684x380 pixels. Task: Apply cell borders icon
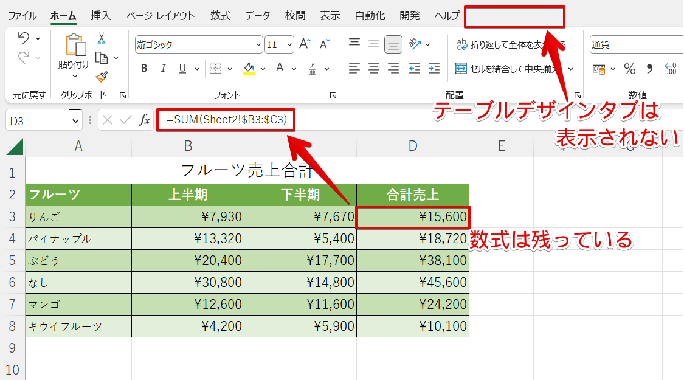pos(215,69)
